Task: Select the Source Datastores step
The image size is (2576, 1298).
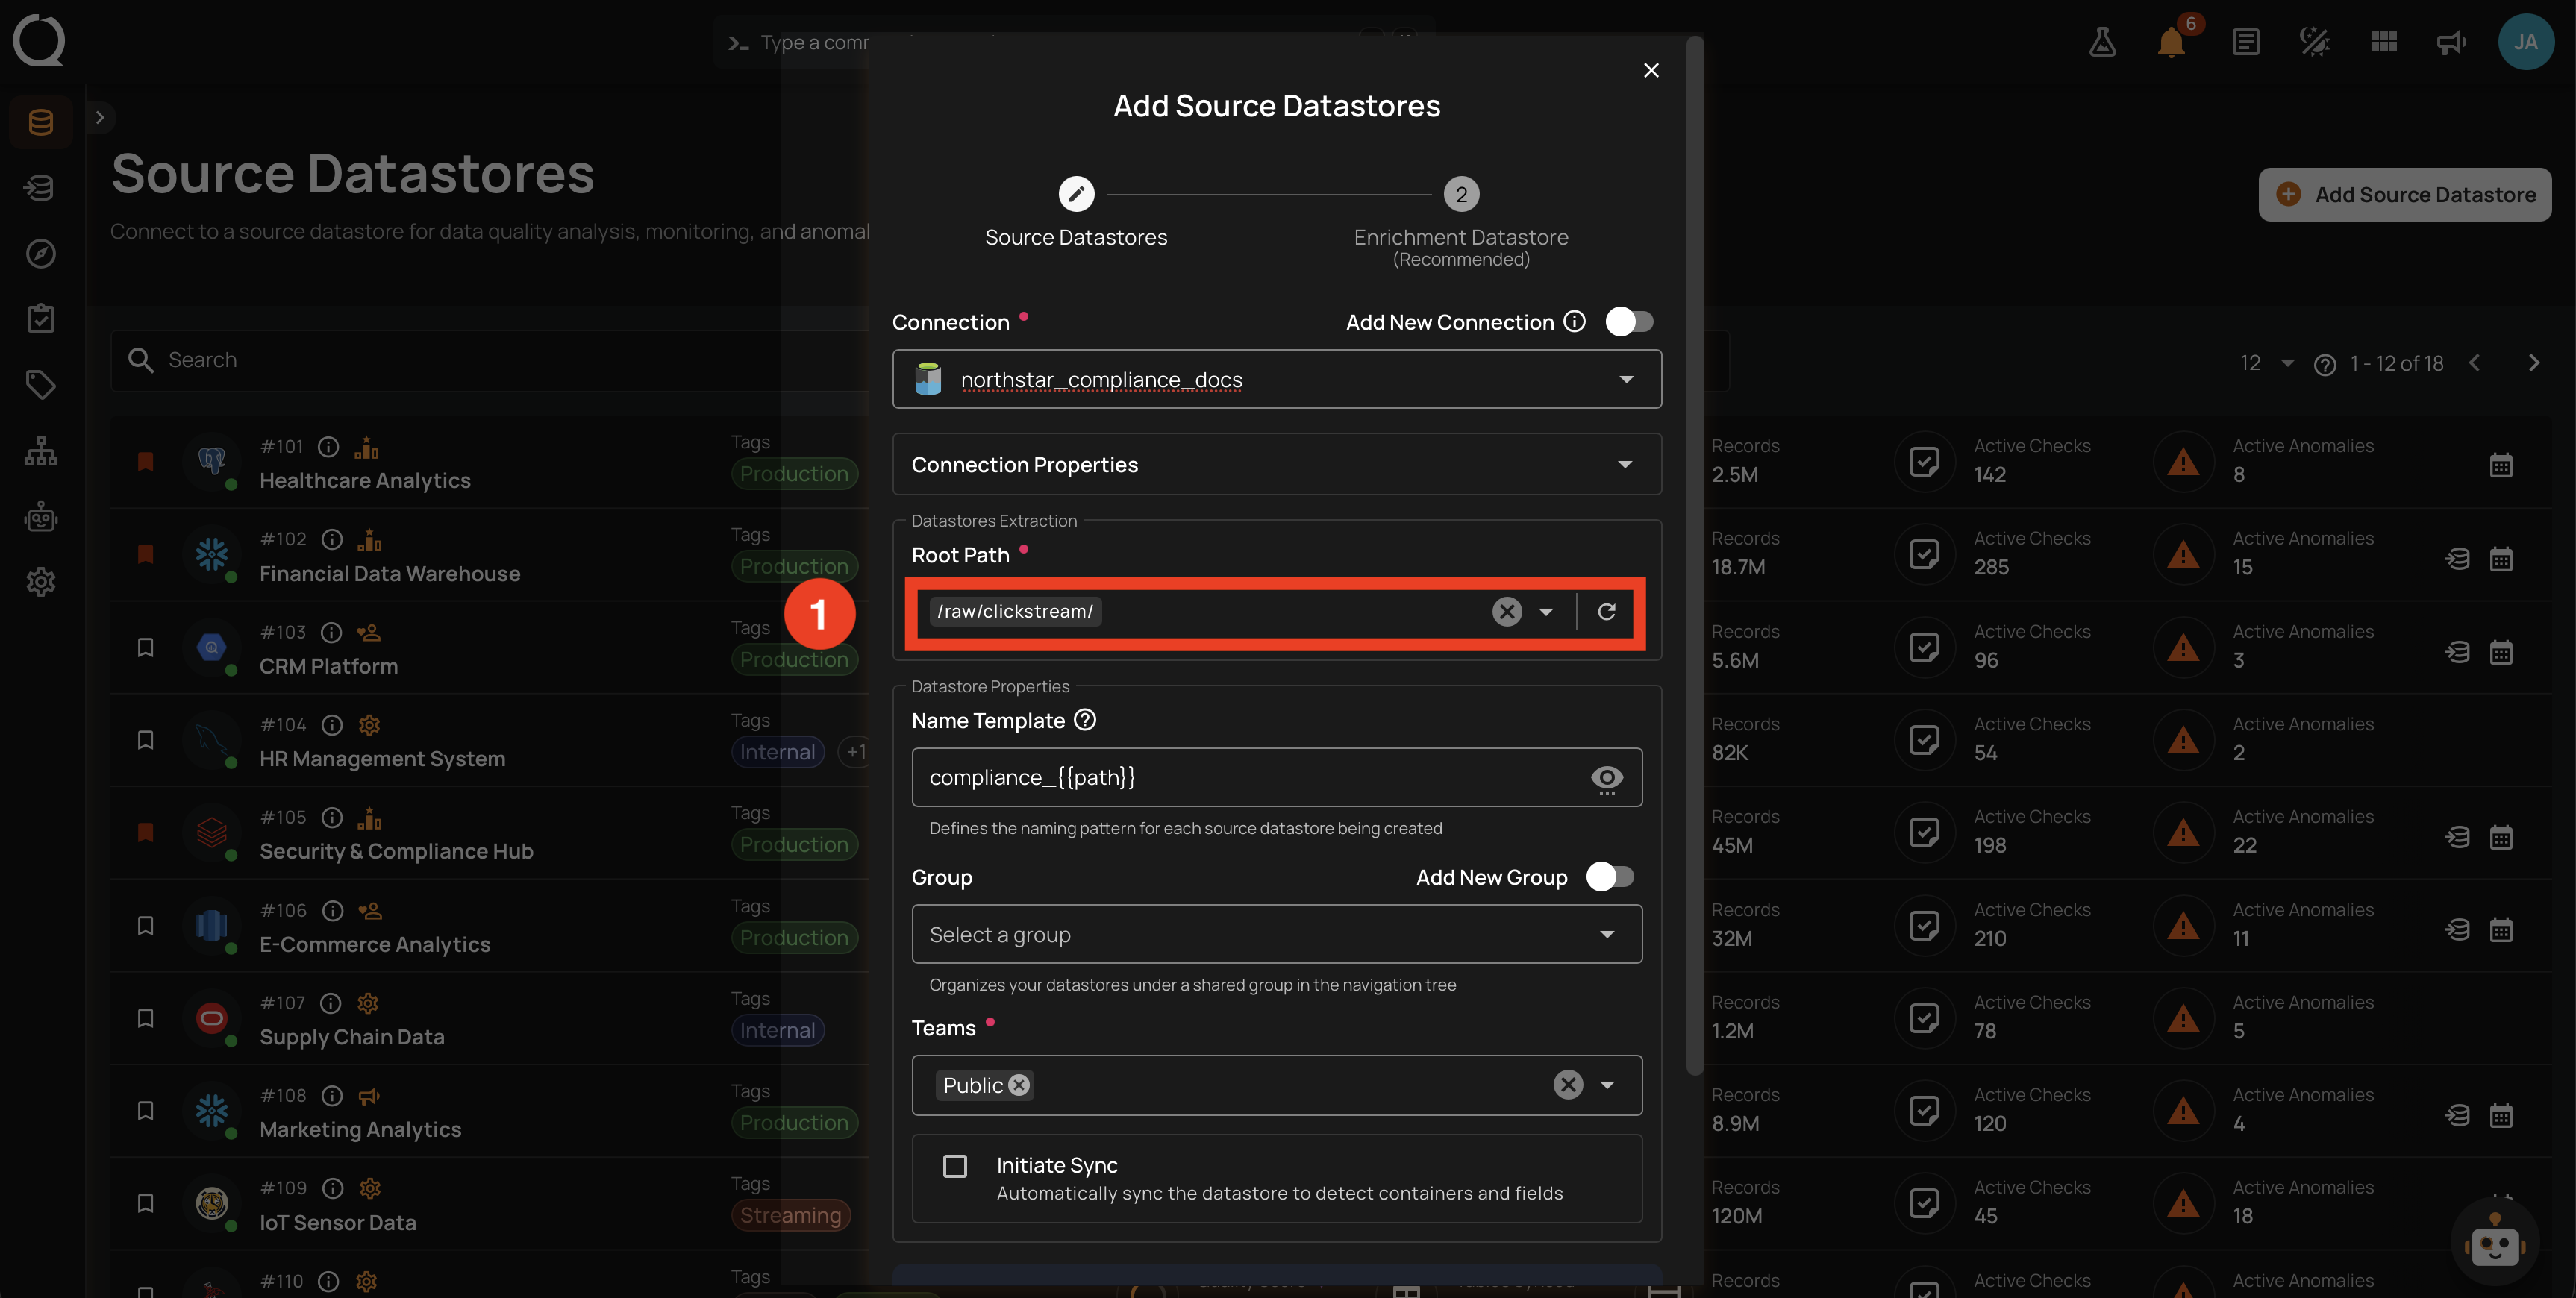Action: [1076, 213]
